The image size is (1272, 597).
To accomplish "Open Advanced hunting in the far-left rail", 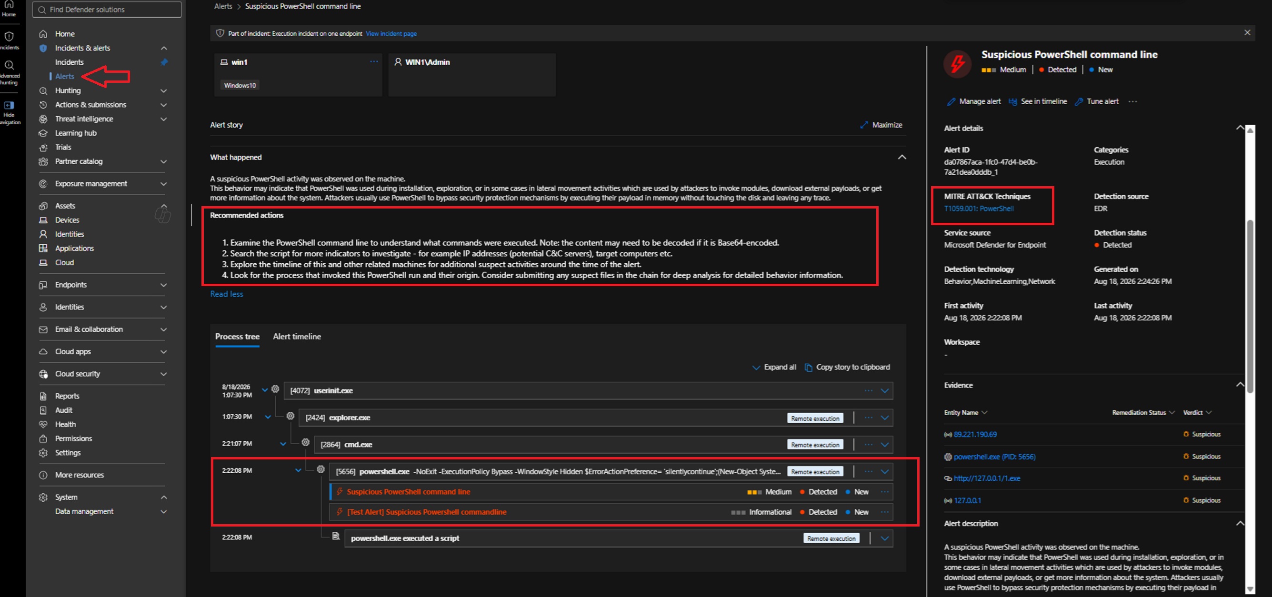I will click(9, 72).
